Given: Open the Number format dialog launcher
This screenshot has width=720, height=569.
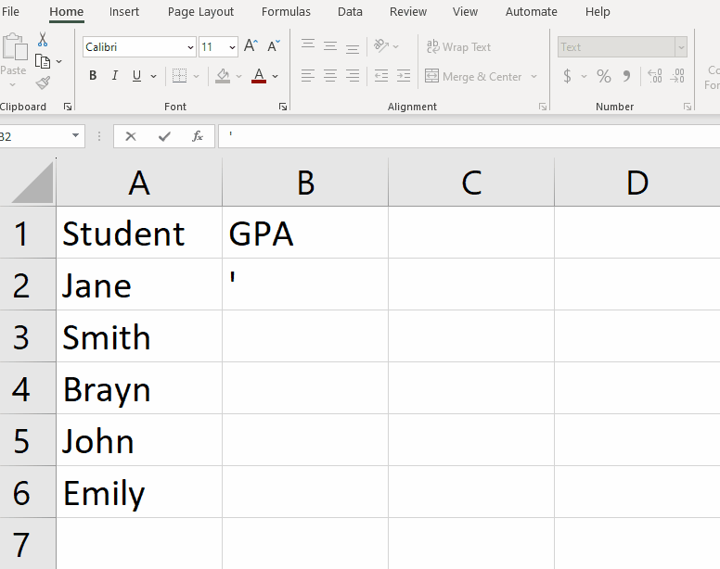Looking at the screenshot, I should coord(688,107).
